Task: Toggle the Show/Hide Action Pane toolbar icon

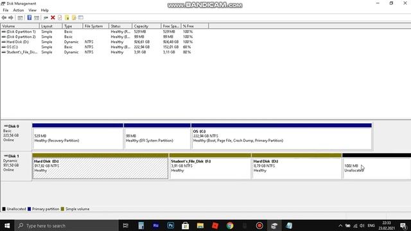Action: (37, 17)
